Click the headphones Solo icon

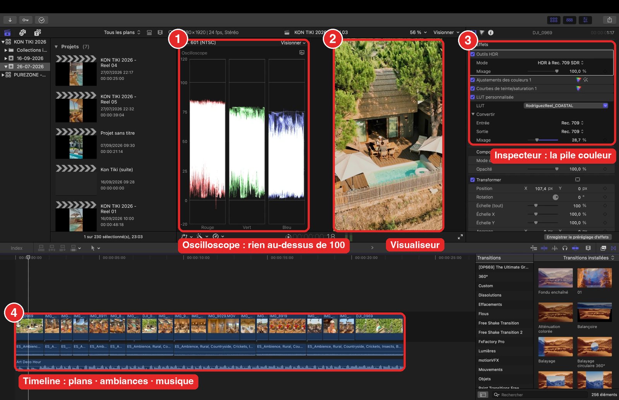click(x=565, y=248)
